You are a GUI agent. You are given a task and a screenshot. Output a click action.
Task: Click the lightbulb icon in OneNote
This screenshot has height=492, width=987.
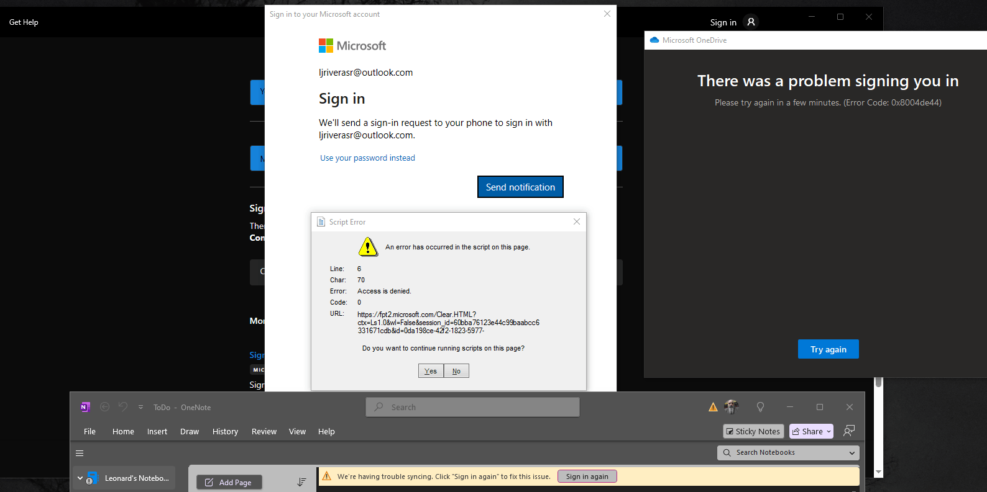pyautogui.click(x=760, y=407)
